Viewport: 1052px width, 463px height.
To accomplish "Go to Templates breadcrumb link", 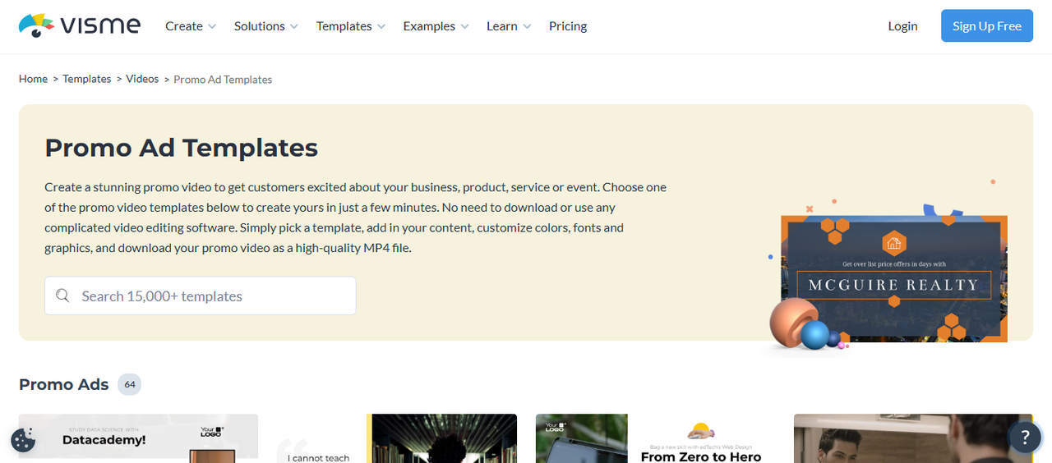I will pyautogui.click(x=87, y=79).
